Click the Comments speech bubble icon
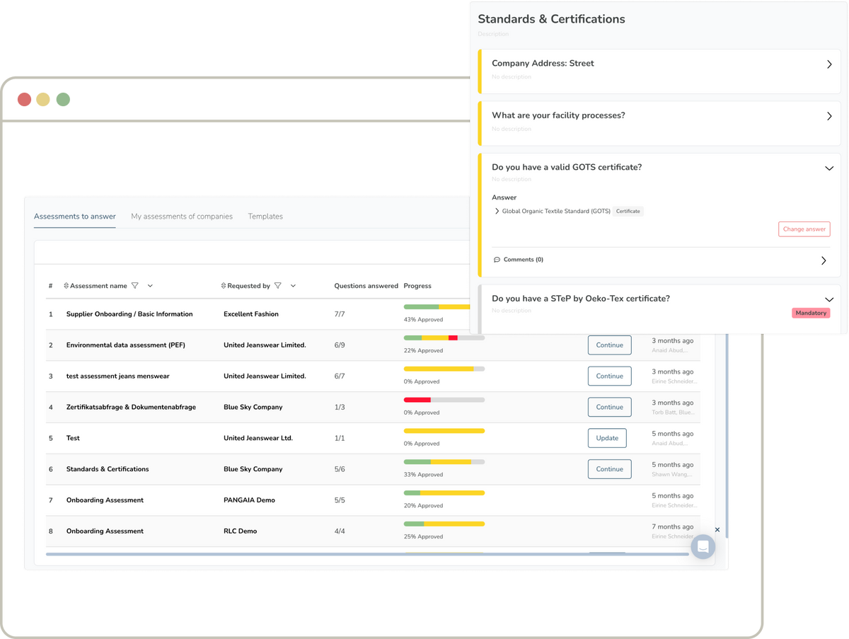Viewport: 849px width, 639px height. click(497, 260)
